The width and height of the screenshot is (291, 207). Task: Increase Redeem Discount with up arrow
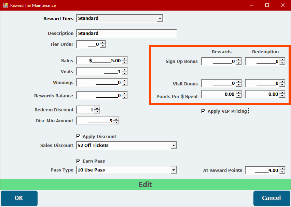[97, 108]
